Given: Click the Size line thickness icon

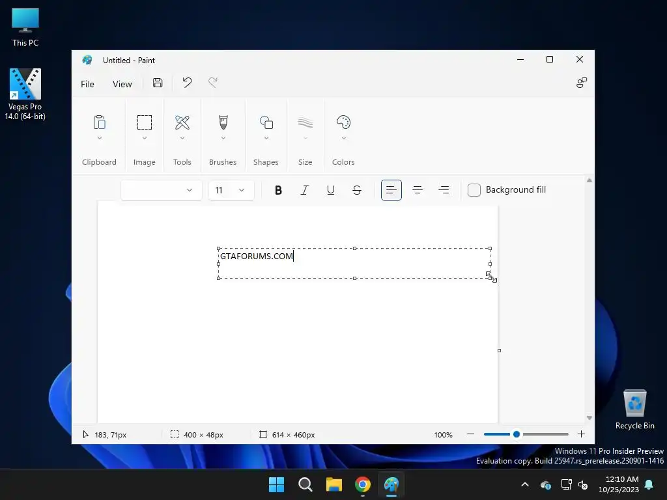Looking at the screenshot, I should pyautogui.click(x=305, y=122).
